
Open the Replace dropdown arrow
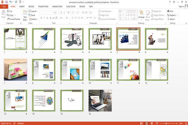[x=177, y=15]
